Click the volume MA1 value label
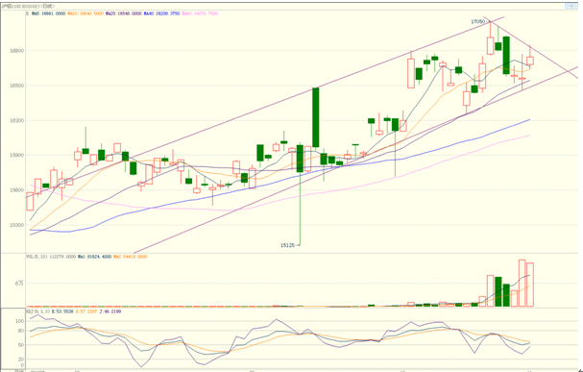The height and width of the screenshot is (372, 583). (94, 257)
